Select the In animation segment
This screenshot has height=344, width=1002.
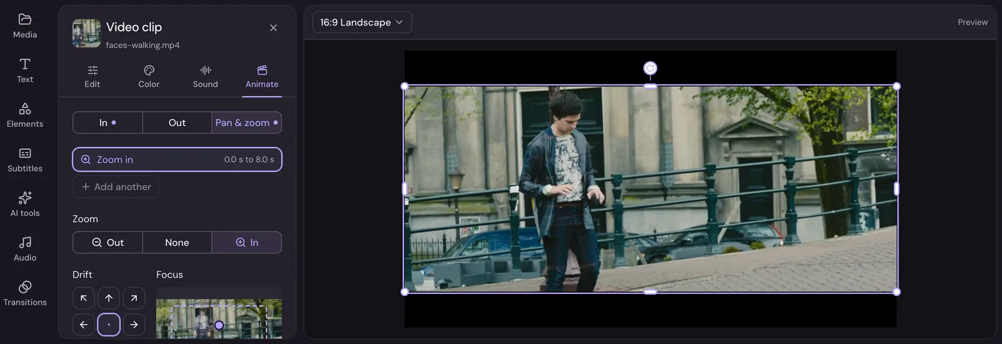tap(108, 123)
